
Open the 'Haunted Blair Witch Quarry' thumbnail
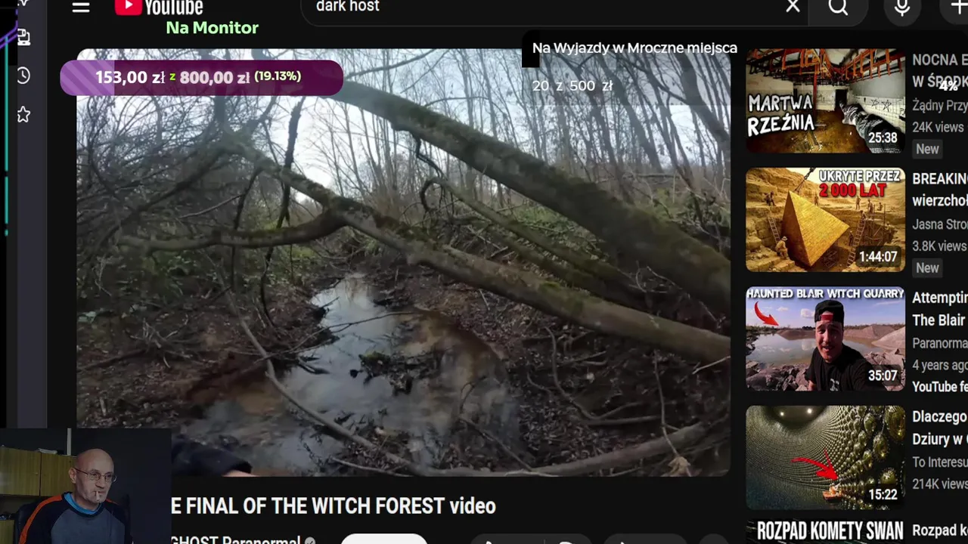(x=825, y=338)
